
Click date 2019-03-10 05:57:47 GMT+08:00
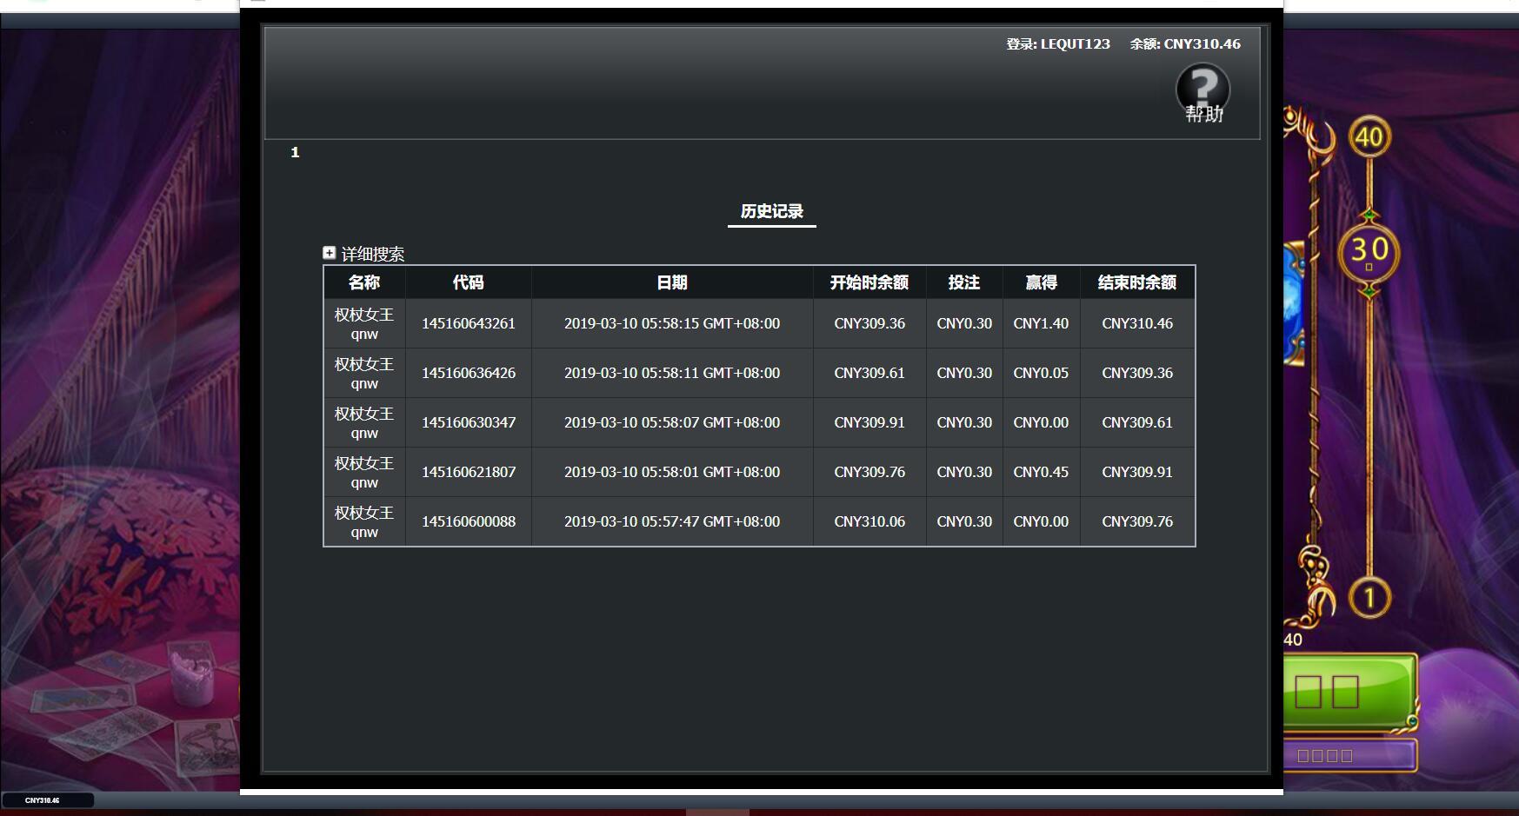[x=672, y=521]
